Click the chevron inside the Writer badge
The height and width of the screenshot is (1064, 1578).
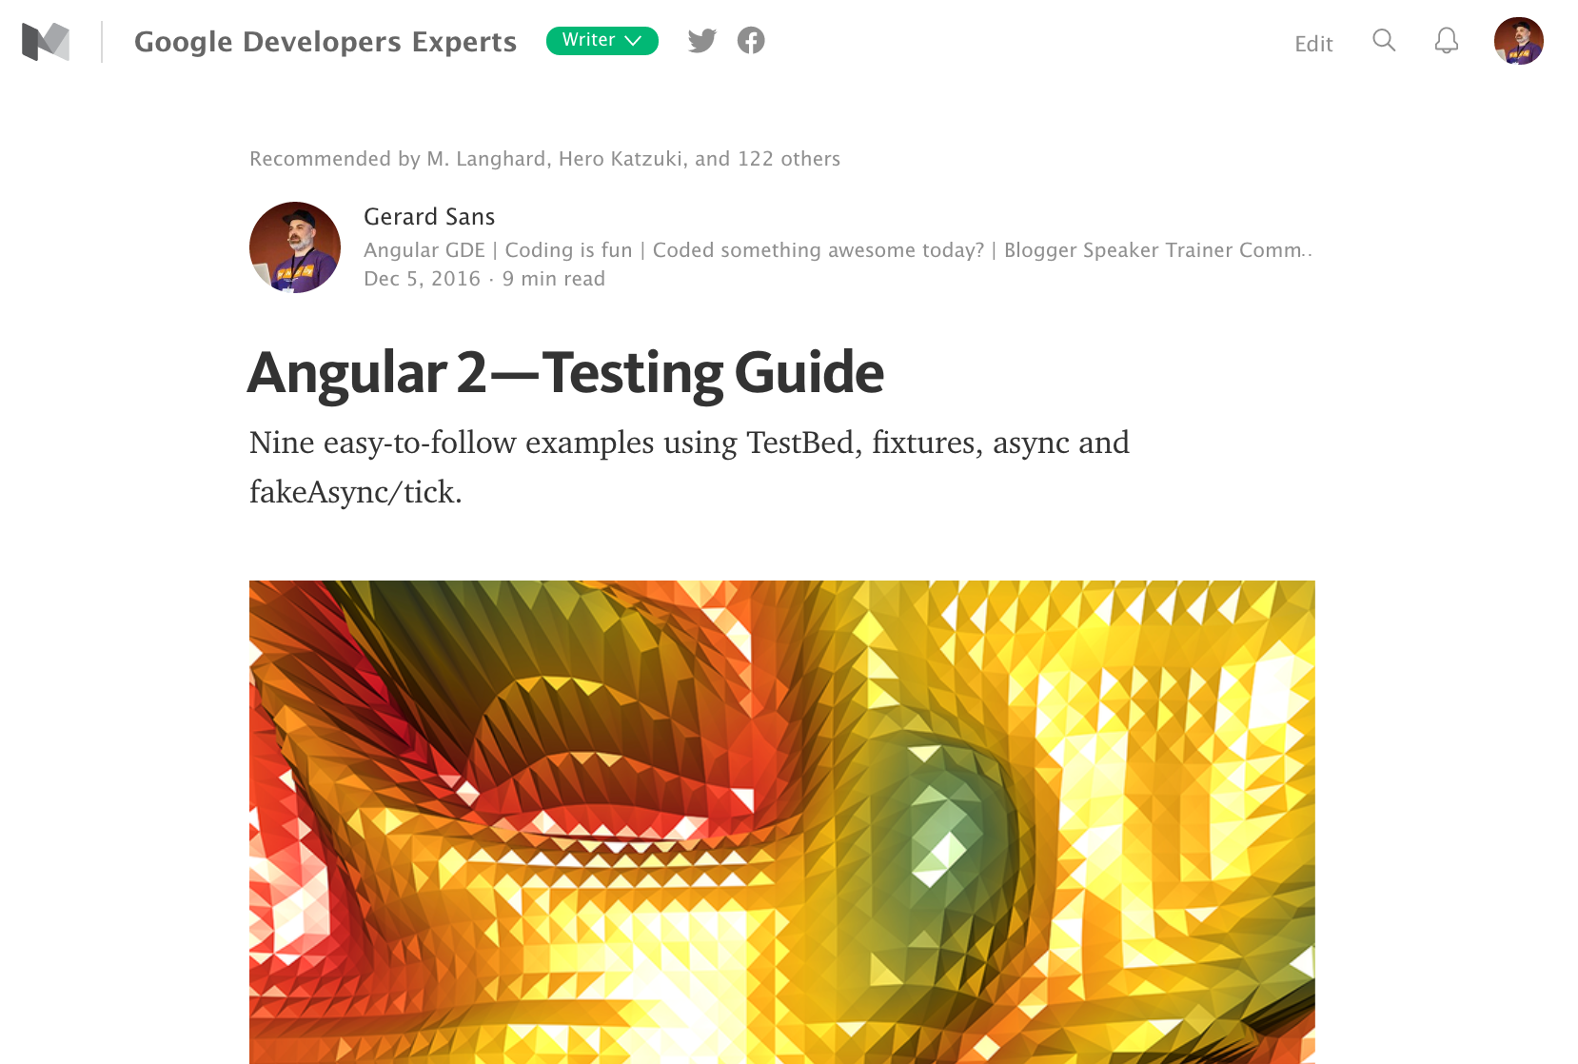click(634, 41)
